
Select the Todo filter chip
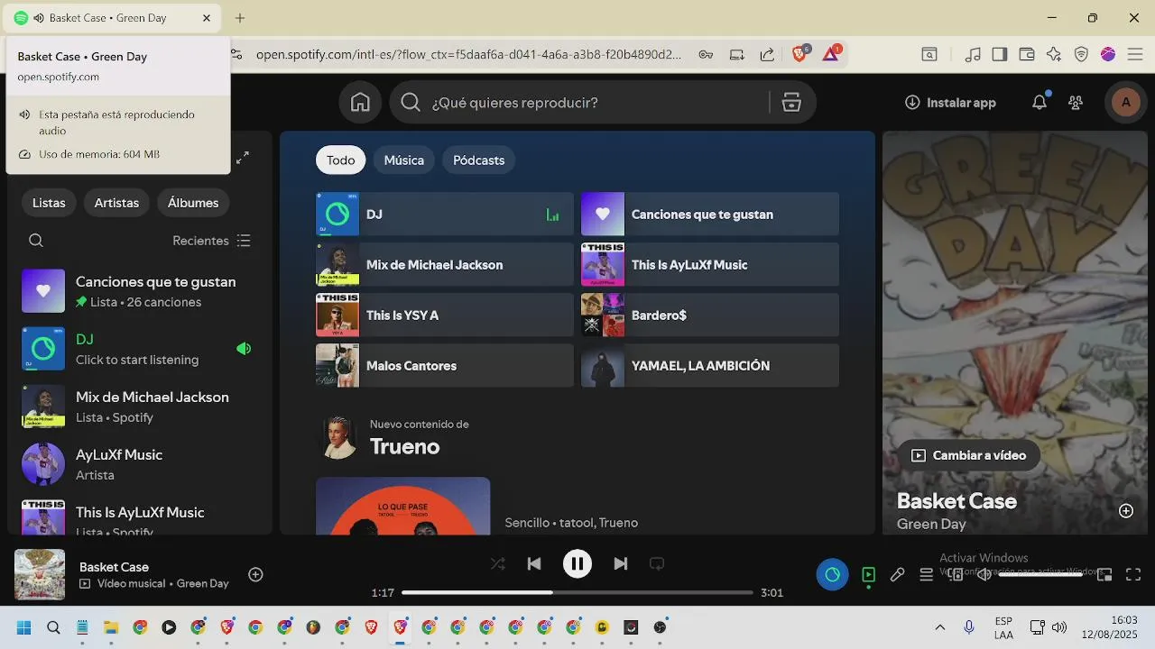tap(341, 160)
